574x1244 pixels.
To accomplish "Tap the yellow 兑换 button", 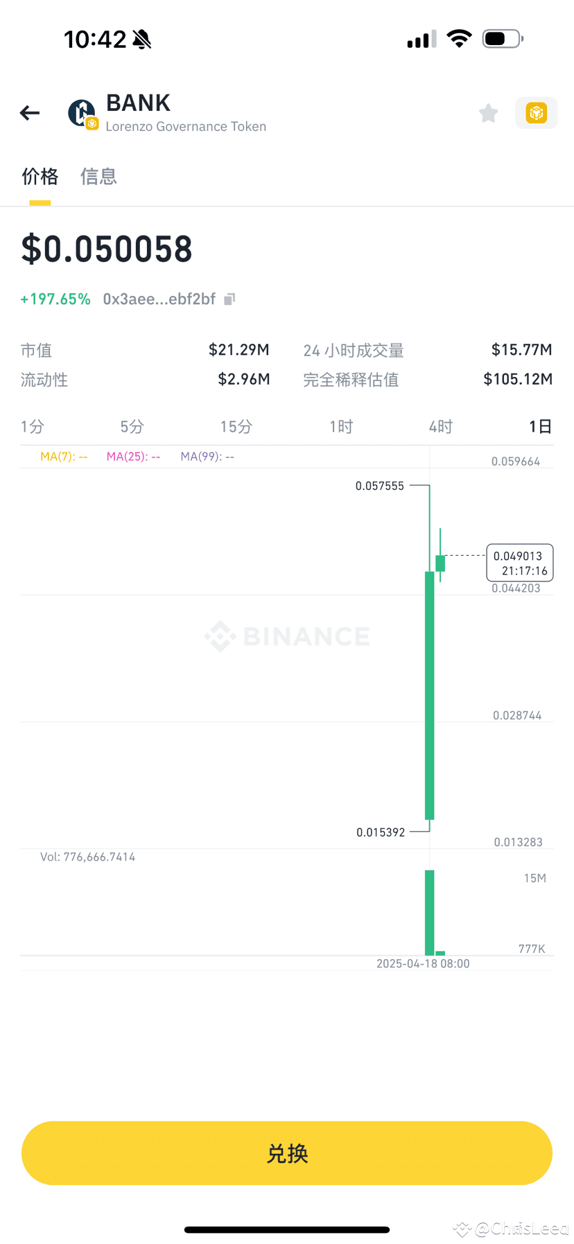I will 287,1153.
